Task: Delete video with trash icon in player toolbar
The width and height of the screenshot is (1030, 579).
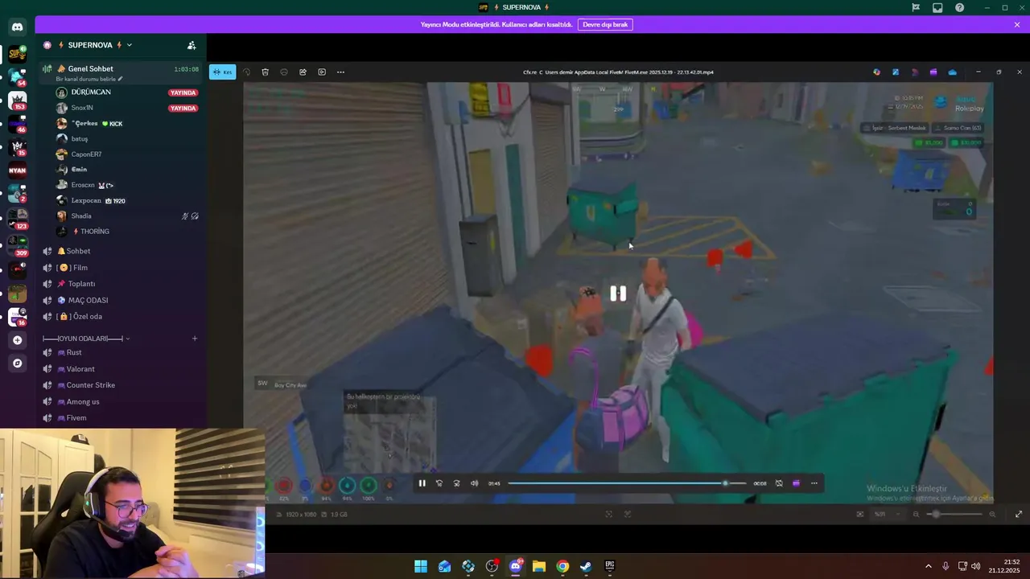Action: [x=265, y=72]
